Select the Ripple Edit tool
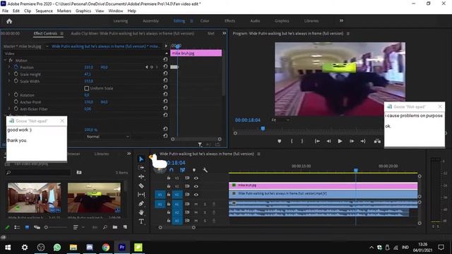 pos(141,176)
